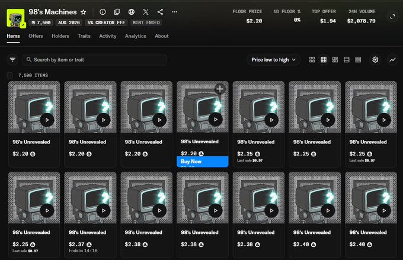403x260 pixels.
Task: Switch to list view layout
Action: [347, 60]
